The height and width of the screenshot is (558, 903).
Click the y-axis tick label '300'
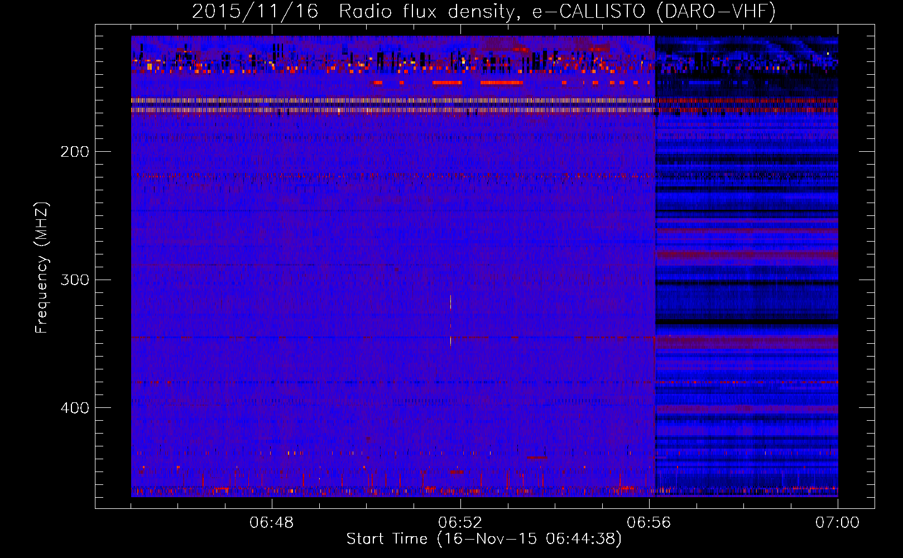(x=75, y=280)
